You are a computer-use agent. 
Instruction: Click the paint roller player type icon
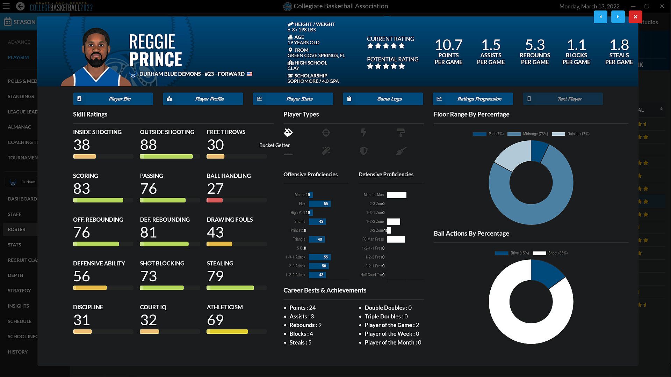[401, 133]
